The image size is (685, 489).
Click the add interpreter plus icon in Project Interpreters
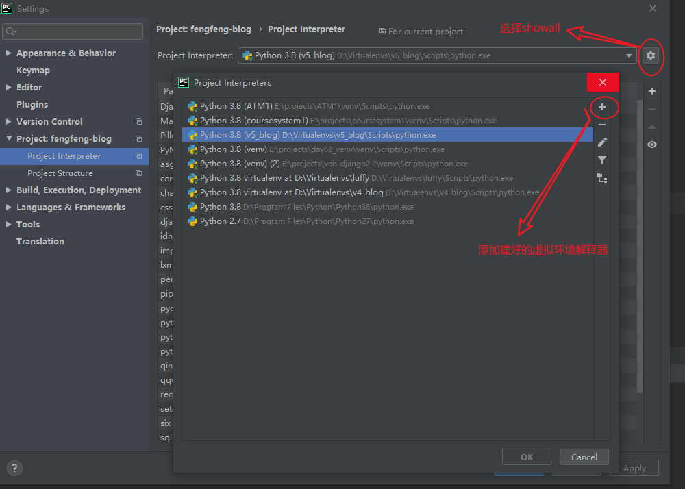coord(602,107)
